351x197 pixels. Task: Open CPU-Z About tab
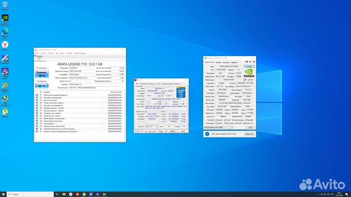pos(177,84)
